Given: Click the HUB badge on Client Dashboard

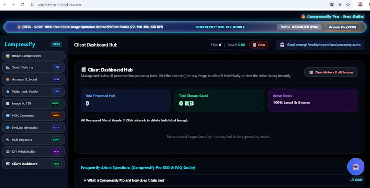Looking at the screenshot, I should 56,164.
